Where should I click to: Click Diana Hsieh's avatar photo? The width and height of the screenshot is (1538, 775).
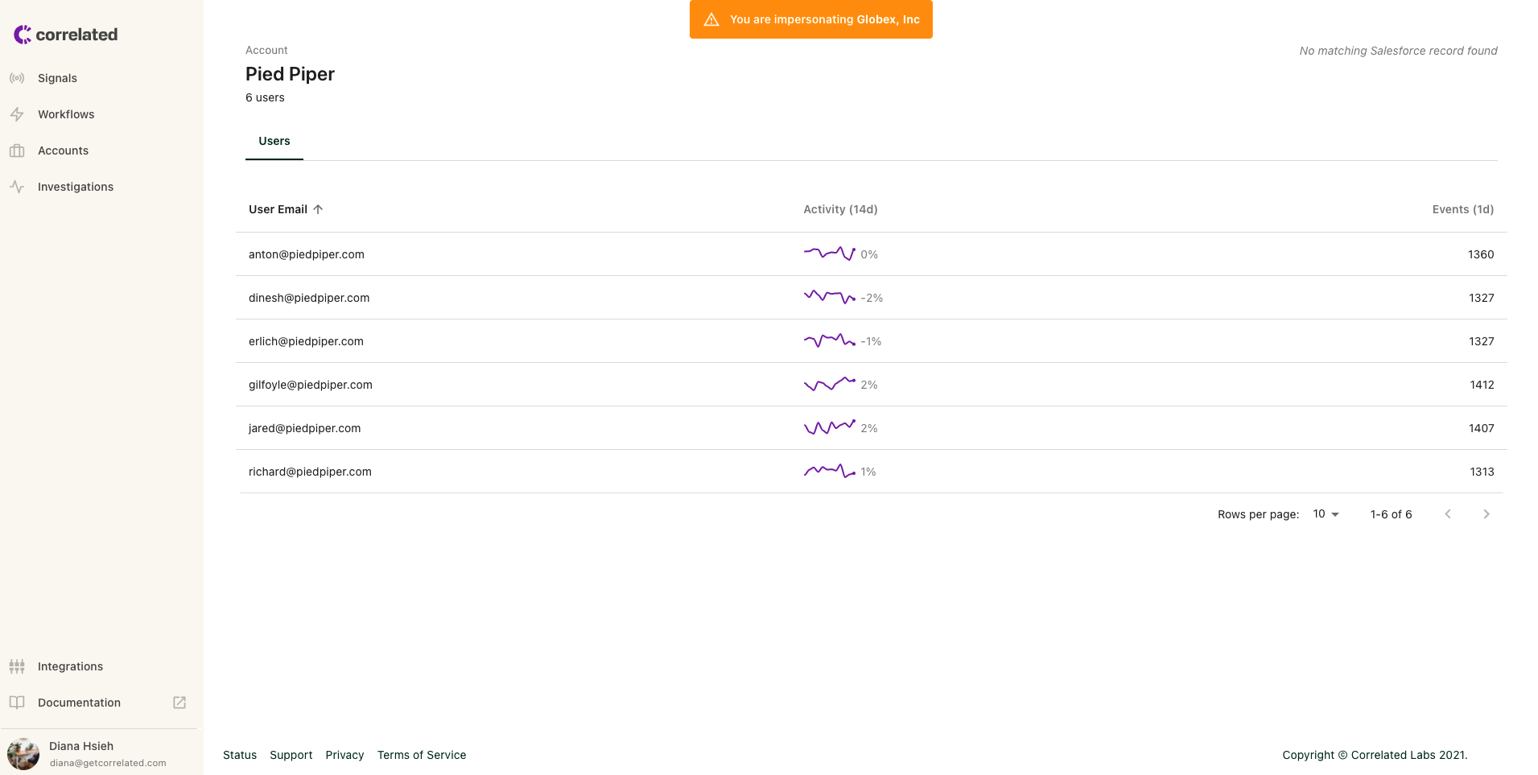pos(23,754)
